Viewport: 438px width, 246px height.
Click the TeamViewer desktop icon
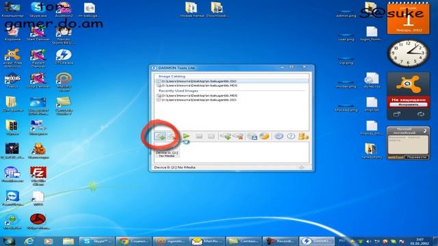[12, 198]
